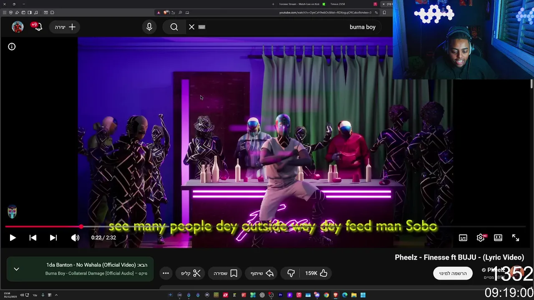Create a clip with the scissors button
Viewport: 534px width, 300px height.
[191, 273]
